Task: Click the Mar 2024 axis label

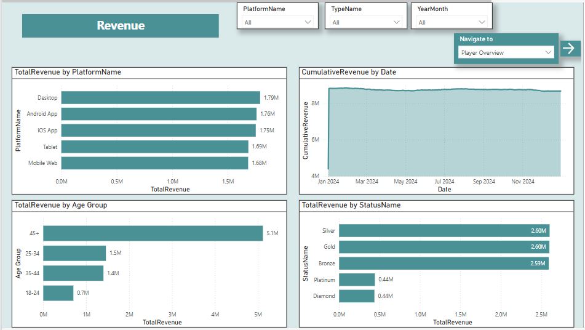Action: 367,182
